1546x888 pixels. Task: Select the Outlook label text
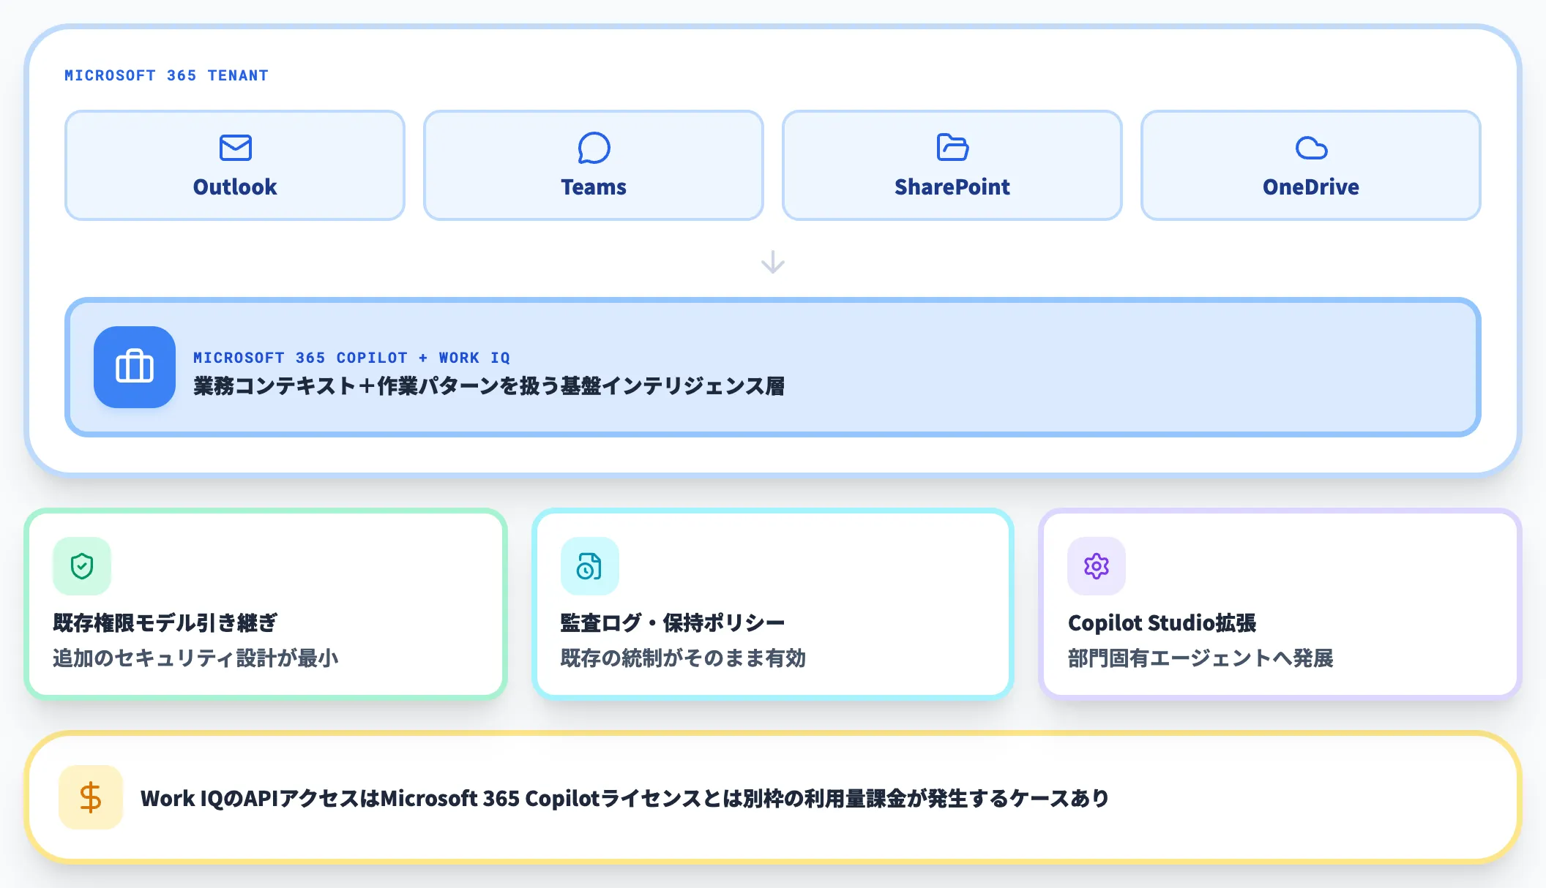(235, 187)
